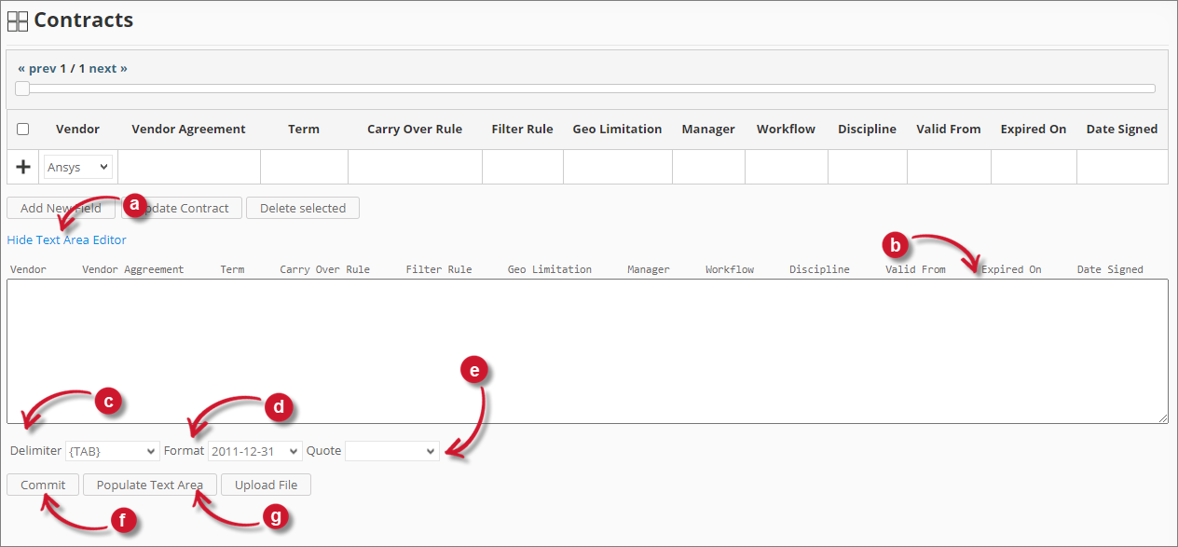Click the plus icon to add a contract row
Viewport: 1178px width, 547px height.
point(22,167)
